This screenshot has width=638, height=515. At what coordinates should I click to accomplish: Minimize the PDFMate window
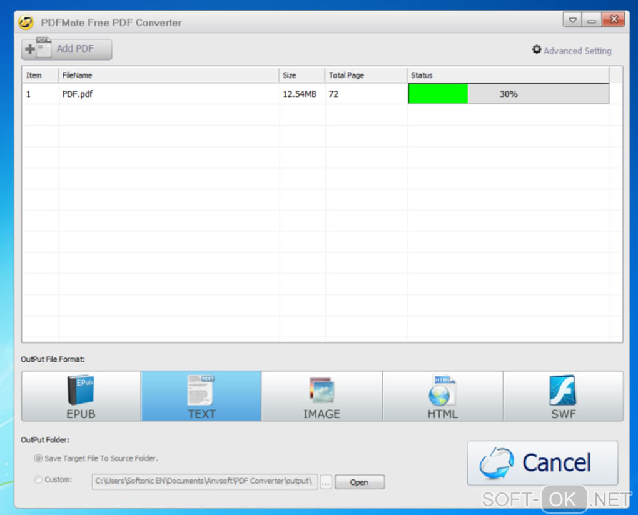(592, 19)
